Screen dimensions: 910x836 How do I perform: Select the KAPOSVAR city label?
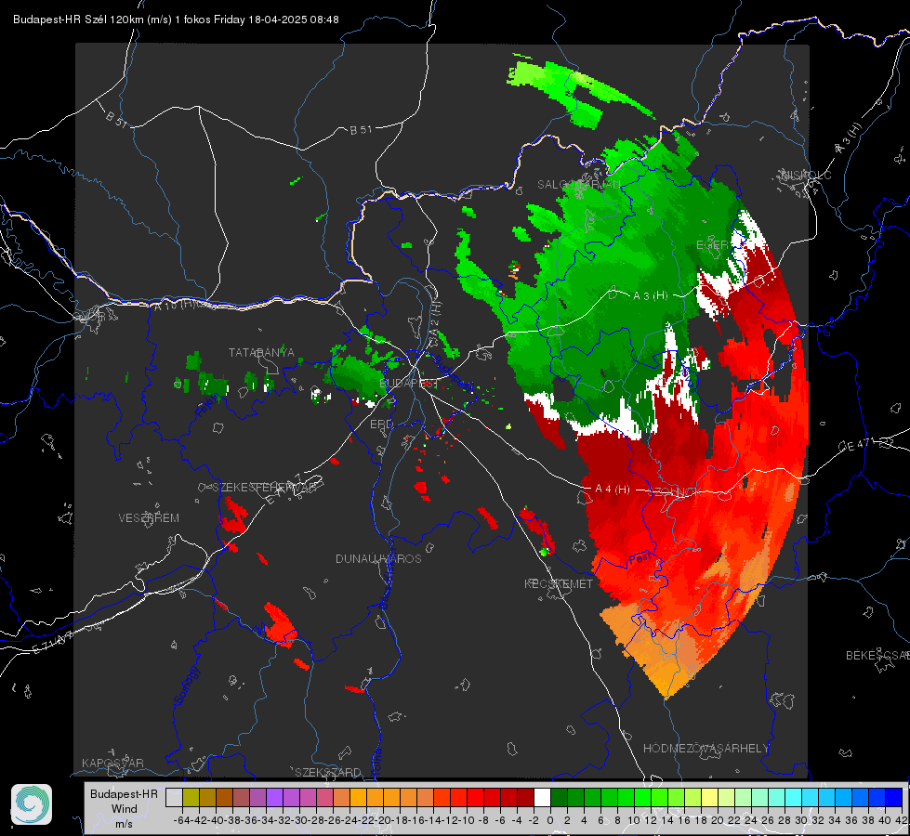tap(112, 763)
